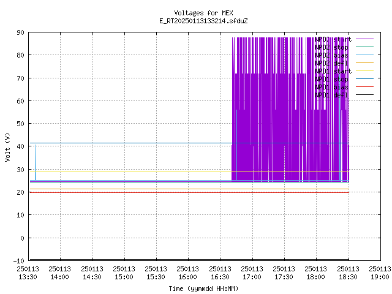Click the red NPD1 bias legend line sample
This screenshot has width=392, height=294.
pos(364,87)
